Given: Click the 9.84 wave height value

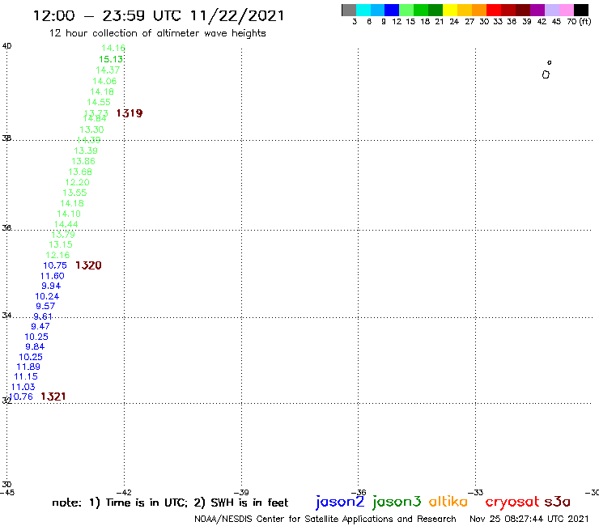Looking at the screenshot, I should (x=35, y=346).
